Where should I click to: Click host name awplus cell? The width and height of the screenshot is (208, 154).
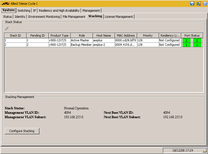104,40
